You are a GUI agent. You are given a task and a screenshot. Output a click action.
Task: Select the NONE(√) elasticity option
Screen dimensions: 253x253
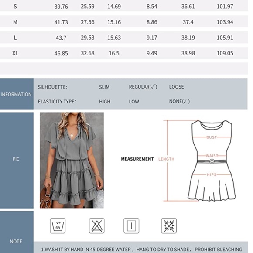[179, 101]
